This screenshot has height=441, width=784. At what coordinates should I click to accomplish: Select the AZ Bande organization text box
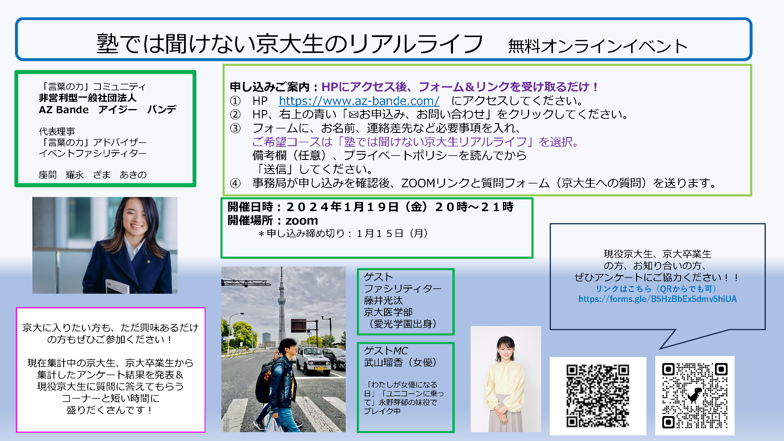(105, 128)
